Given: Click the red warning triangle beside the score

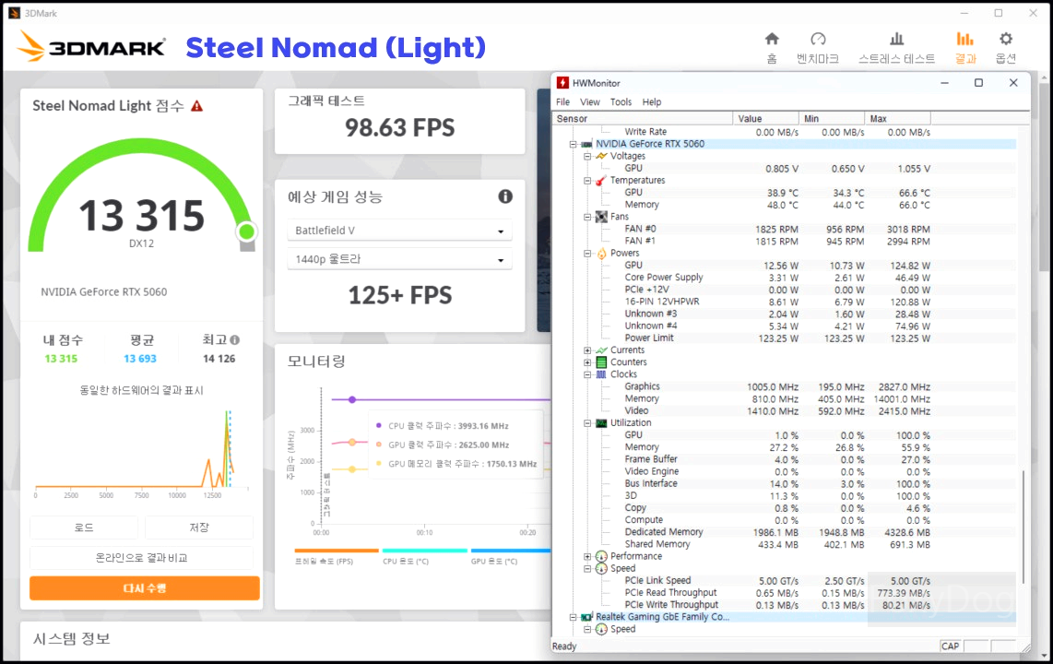Looking at the screenshot, I should 196,106.
